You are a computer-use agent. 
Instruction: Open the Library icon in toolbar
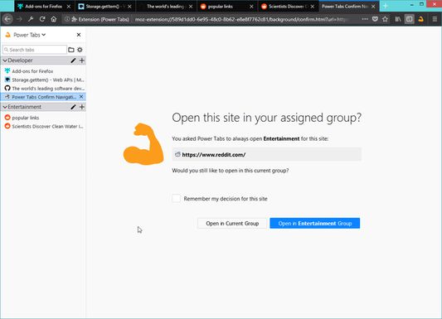click(398, 19)
